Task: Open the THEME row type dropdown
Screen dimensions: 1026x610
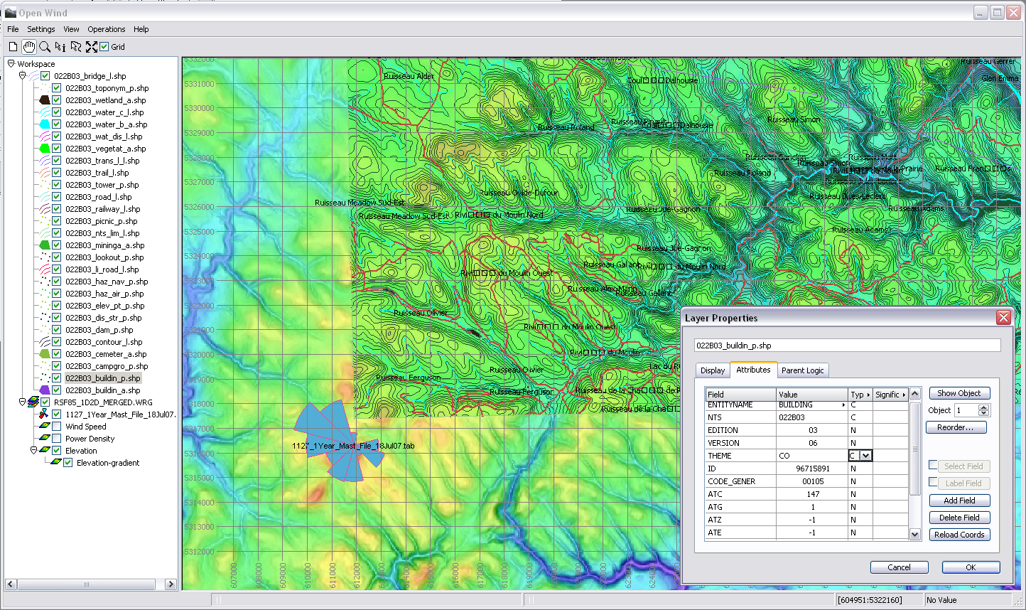Action: click(x=866, y=456)
